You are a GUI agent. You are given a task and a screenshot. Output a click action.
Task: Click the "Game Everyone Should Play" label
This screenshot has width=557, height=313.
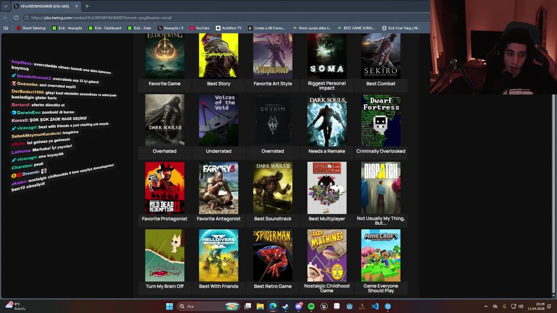pyautogui.click(x=381, y=288)
